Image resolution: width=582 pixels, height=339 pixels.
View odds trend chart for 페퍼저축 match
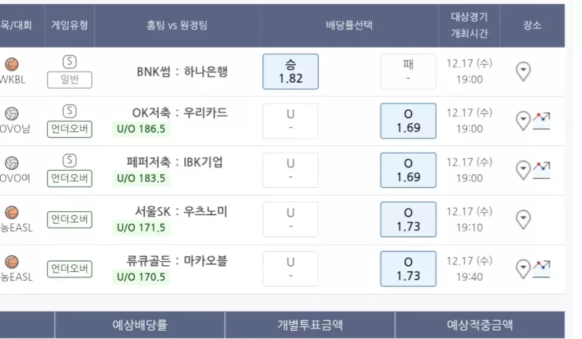542,170
